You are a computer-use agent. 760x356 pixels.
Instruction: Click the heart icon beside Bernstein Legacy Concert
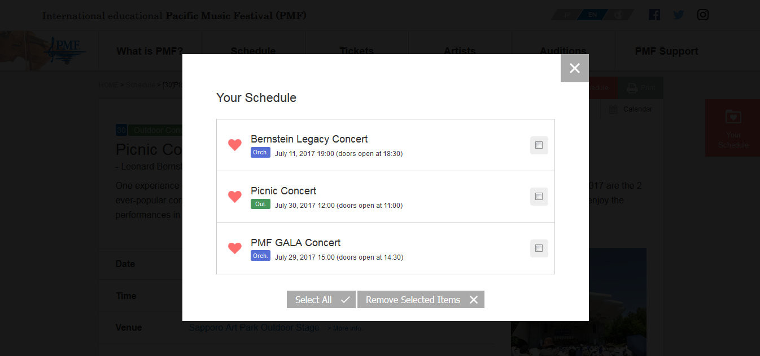tap(235, 145)
